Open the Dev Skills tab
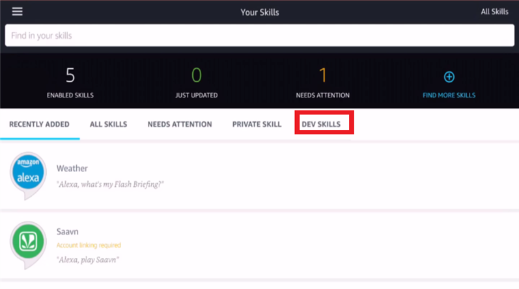 pos(321,124)
